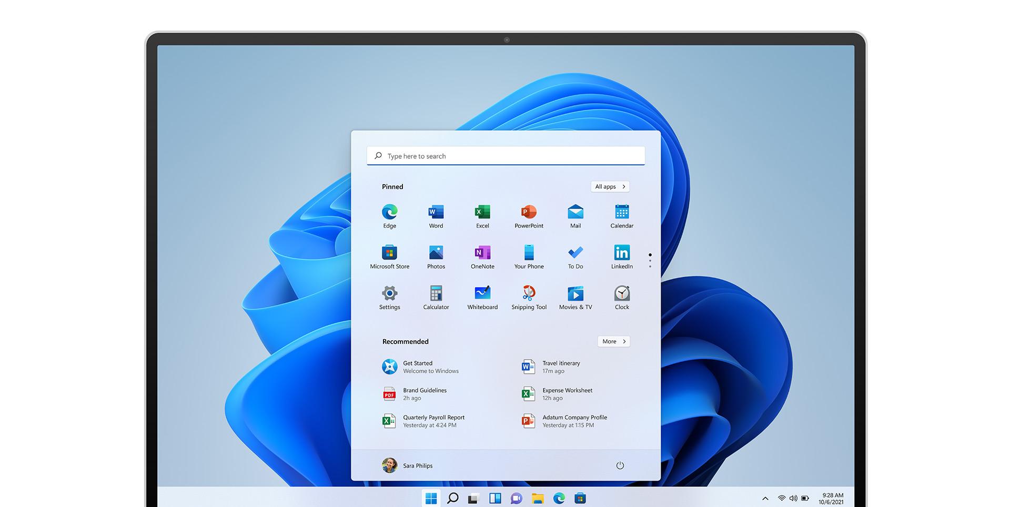The image size is (1010, 507).
Task: Open the Clock app
Action: point(622,298)
